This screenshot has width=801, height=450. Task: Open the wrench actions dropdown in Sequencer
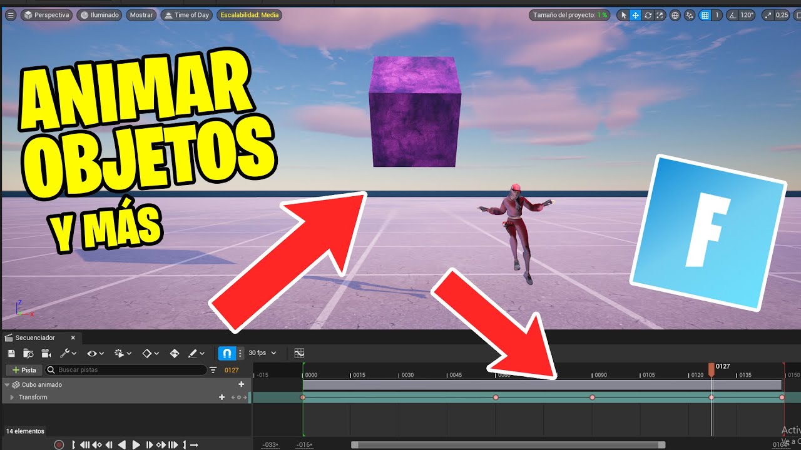click(68, 353)
